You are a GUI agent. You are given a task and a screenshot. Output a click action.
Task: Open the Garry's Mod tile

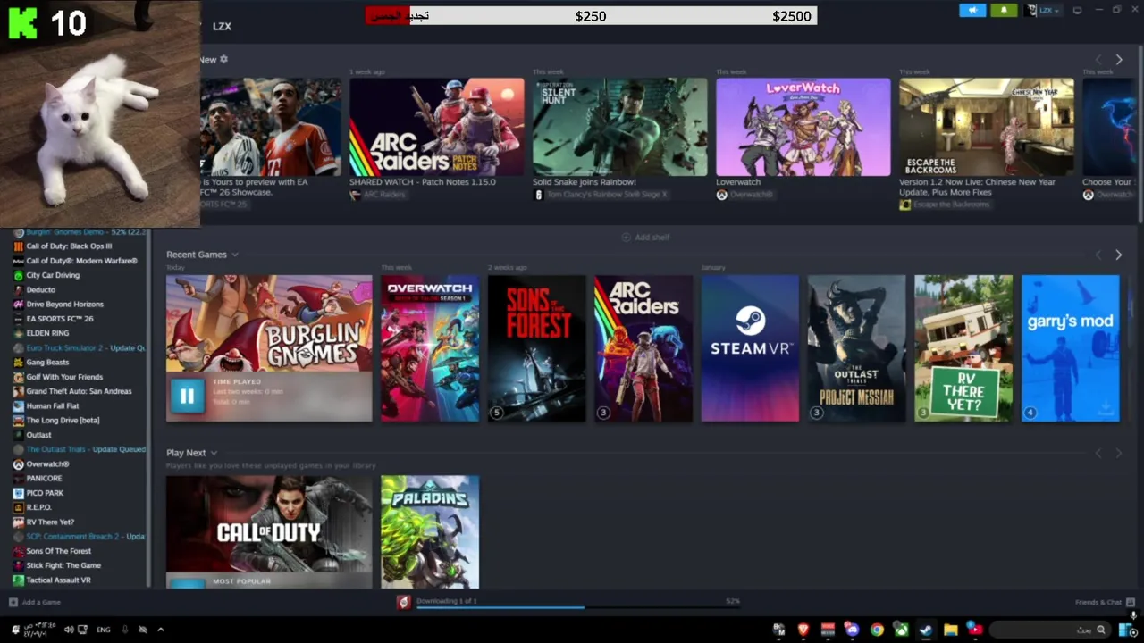click(1070, 348)
